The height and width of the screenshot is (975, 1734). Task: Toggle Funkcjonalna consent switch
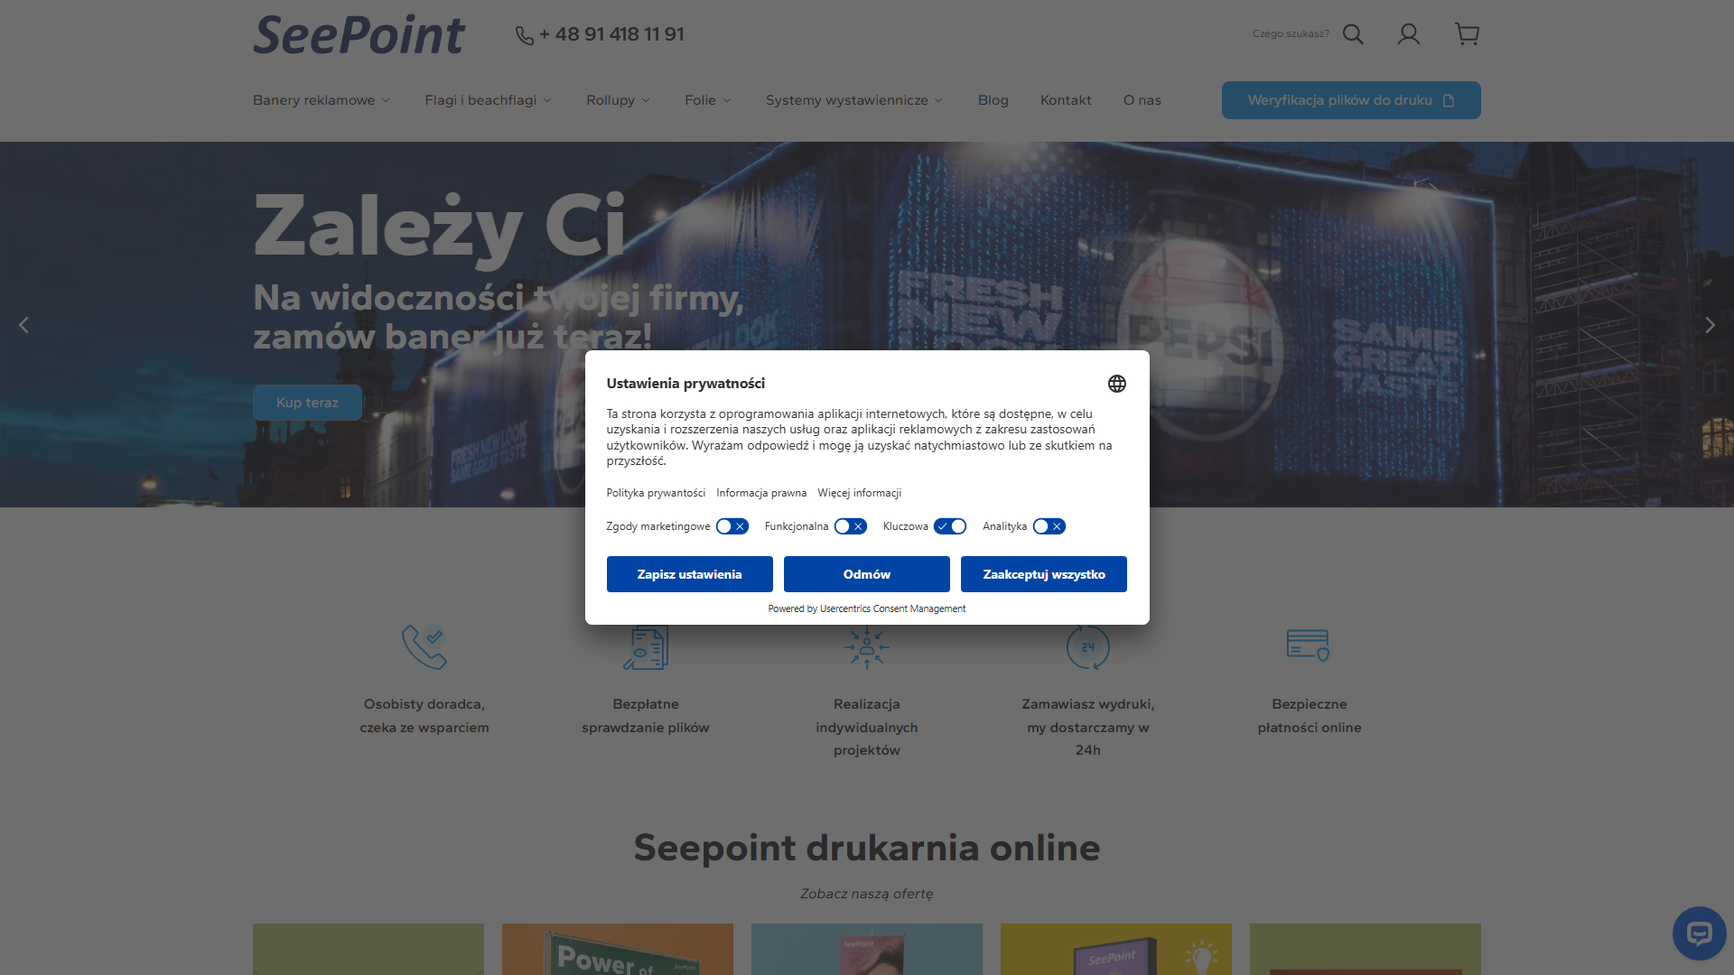pos(851,526)
